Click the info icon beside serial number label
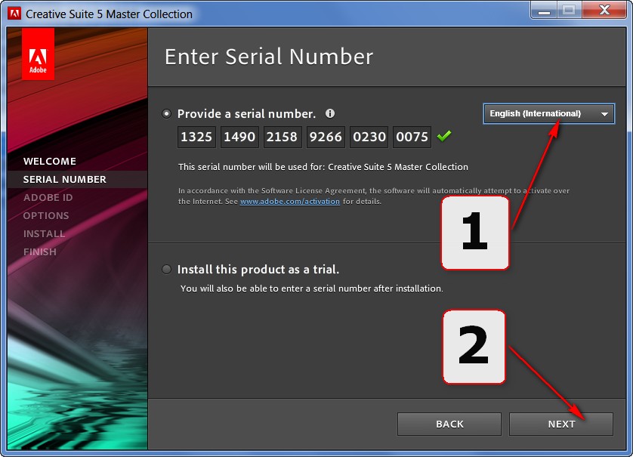Viewport: 633px width, 457px height. (x=330, y=113)
